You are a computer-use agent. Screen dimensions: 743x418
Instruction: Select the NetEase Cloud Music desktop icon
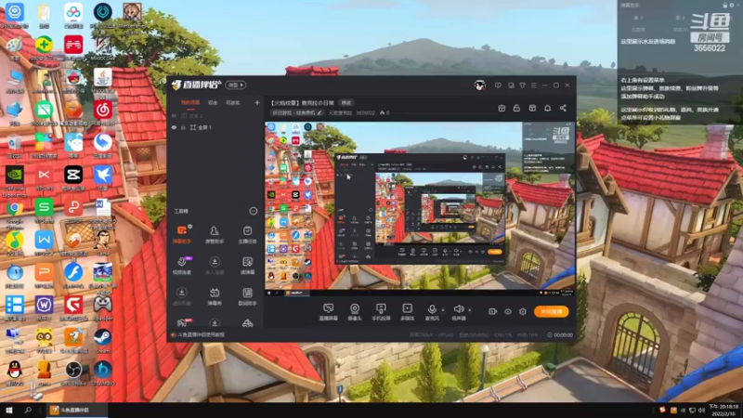tap(102, 113)
